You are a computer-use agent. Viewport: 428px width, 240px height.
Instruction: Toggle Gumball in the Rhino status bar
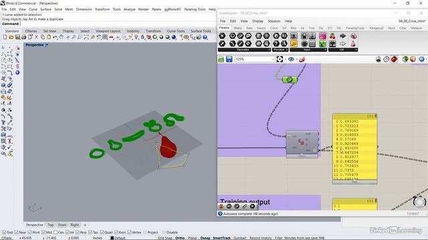[239, 238]
